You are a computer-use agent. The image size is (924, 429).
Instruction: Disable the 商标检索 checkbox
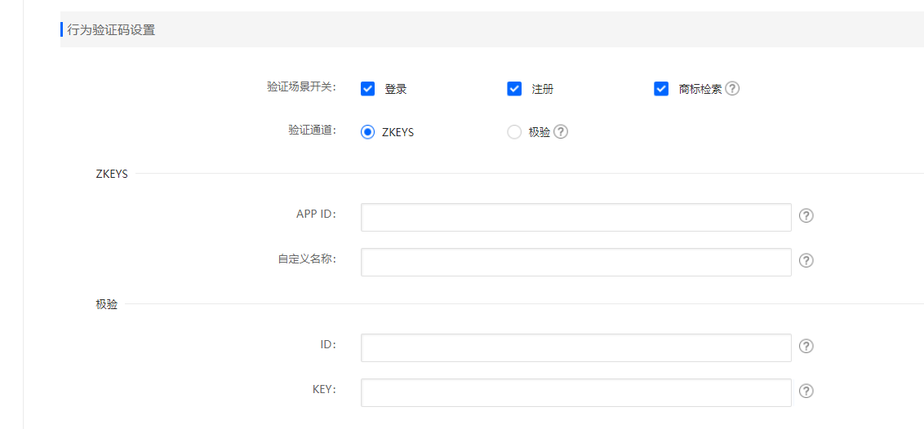coord(661,89)
